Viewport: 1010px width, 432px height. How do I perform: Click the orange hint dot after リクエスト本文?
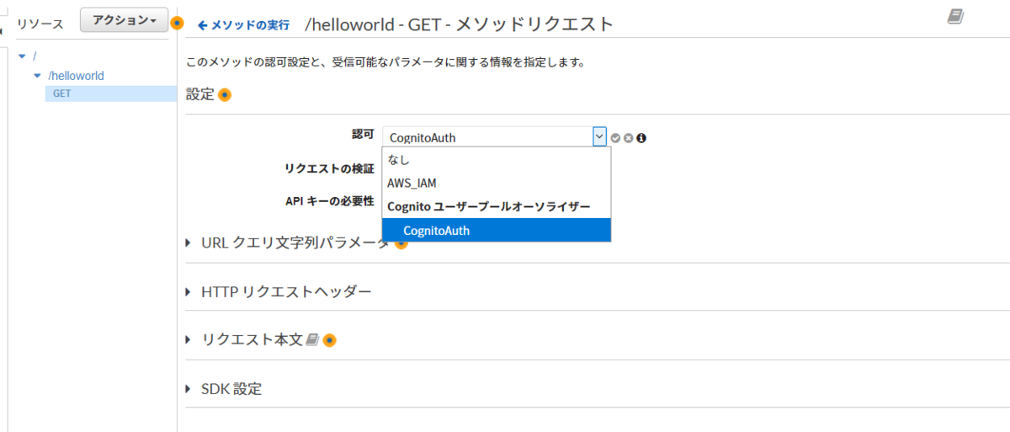coord(330,340)
